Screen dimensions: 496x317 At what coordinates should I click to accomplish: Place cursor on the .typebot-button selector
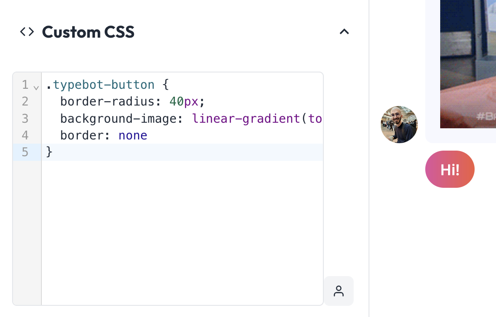click(x=101, y=85)
